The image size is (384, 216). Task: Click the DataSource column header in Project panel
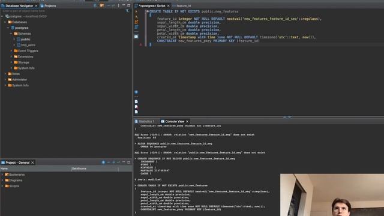pyautogui.click(x=95, y=169)
